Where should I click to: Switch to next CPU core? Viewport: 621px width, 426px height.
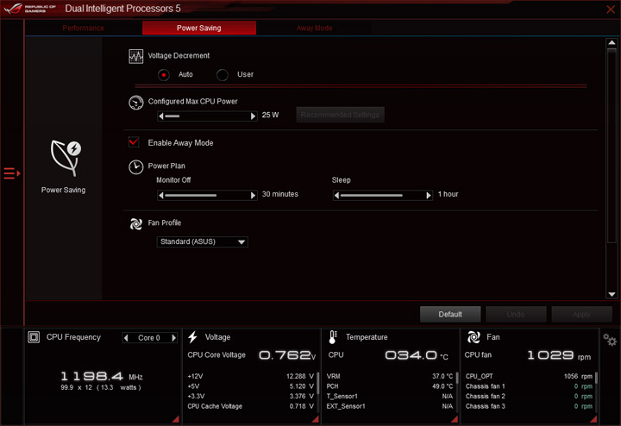point(173,338)
